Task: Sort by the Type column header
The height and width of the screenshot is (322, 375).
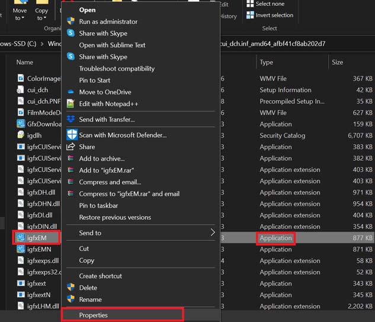Action: click(266, 62)
